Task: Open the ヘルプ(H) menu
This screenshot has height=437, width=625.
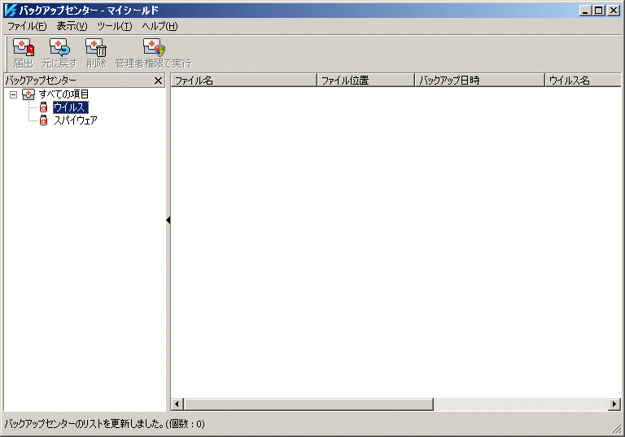Action: (160, 26)
